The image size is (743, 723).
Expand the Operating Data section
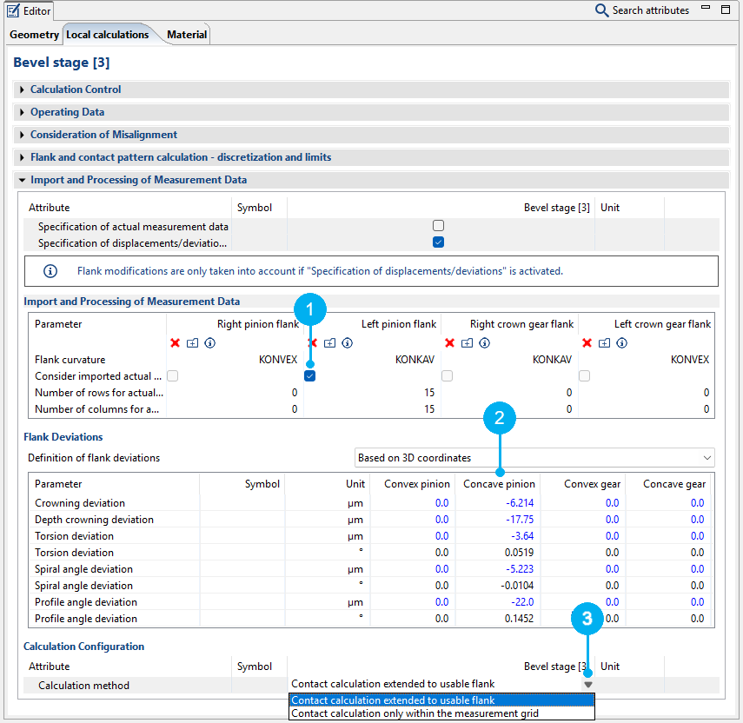[22, 112]
